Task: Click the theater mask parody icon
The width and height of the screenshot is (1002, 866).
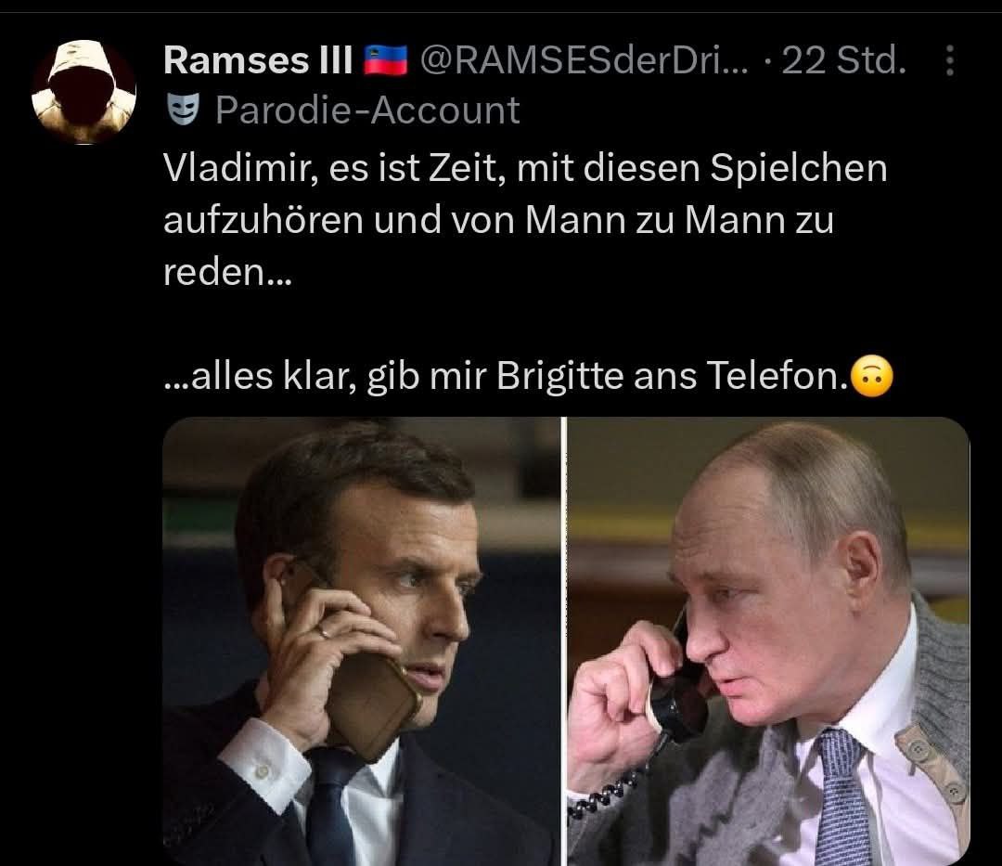Action: 183,110
